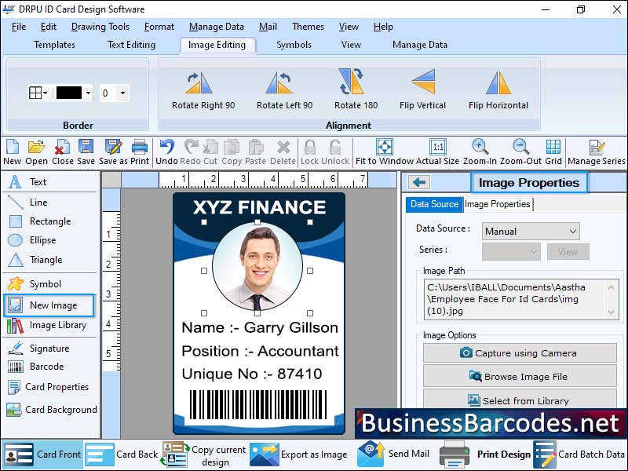Open Card Background settings
The width and height of the screenshot is (628, 471).
click(x=52, y=409)
